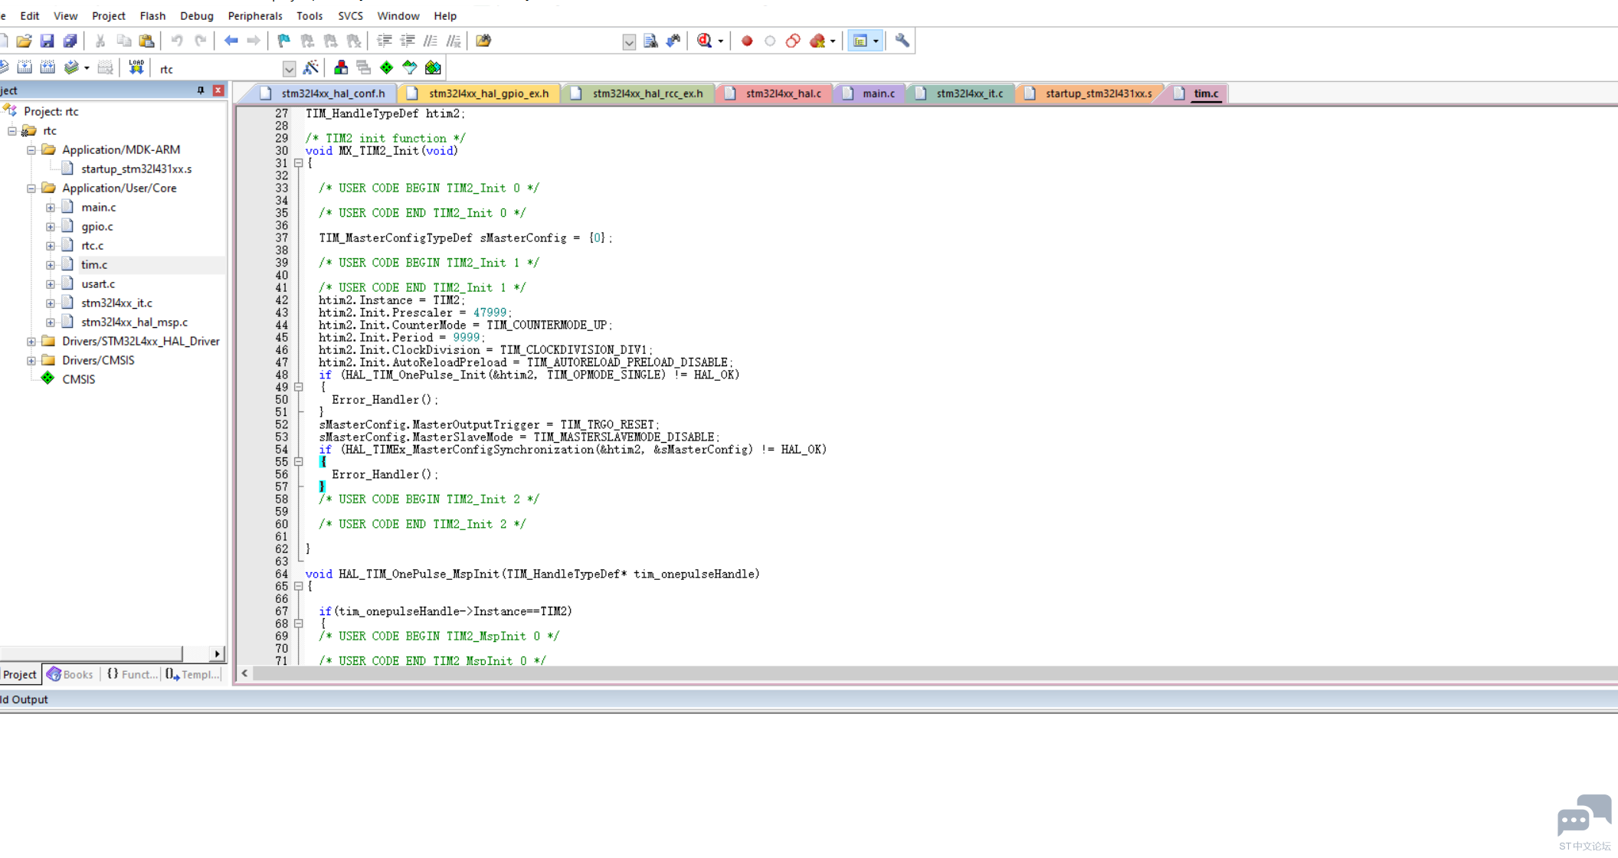Select usart.c in project tree
This screenshot has height=858, width=1618.
tap(98, 284)
